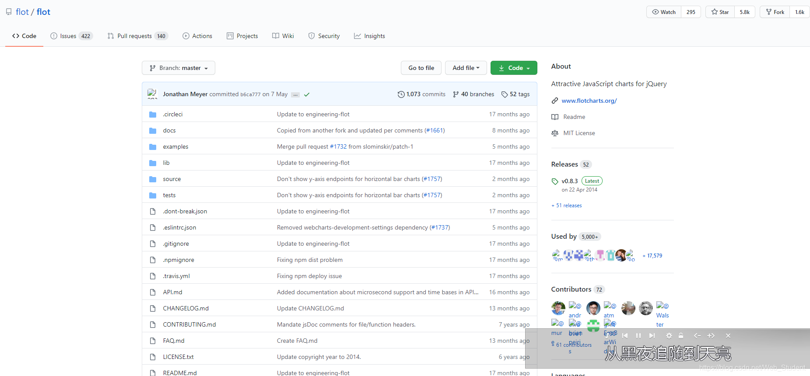Visit www.flotcharts.org website link
810x376 pixels.
point(589,101)
